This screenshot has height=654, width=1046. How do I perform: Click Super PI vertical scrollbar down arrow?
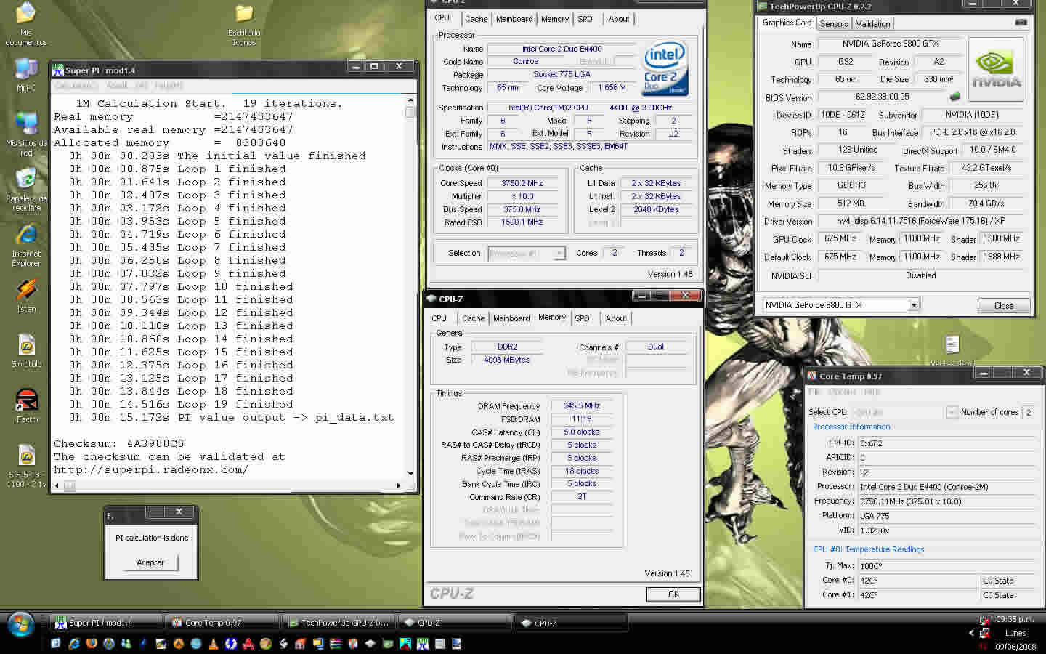[x=410, y=474]
